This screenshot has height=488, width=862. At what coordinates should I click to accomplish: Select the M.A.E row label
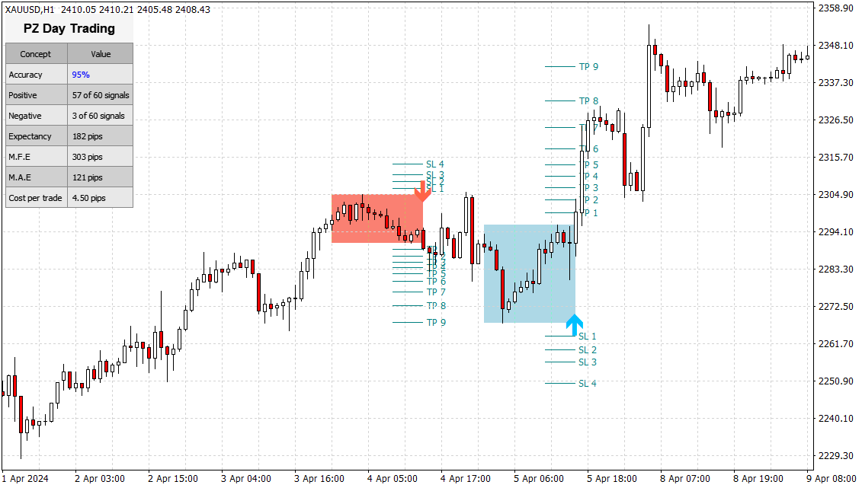[x=20, y=177]
